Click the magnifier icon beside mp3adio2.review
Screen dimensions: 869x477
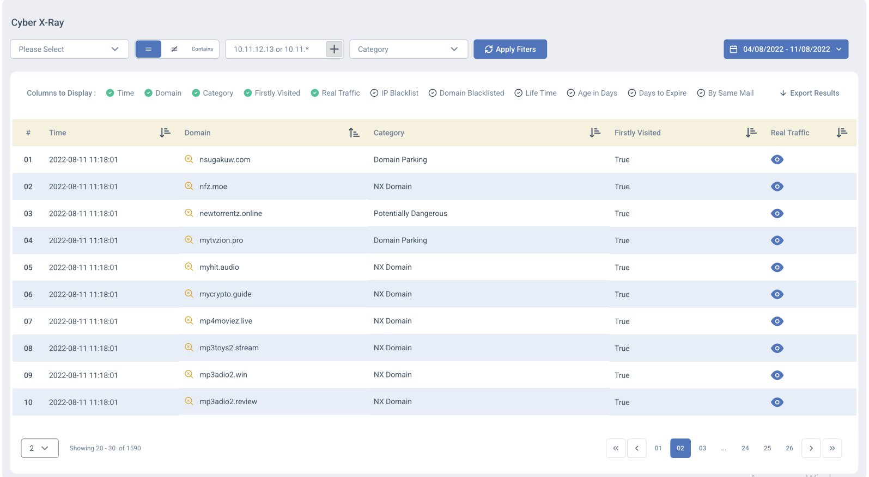pos(189,401)
